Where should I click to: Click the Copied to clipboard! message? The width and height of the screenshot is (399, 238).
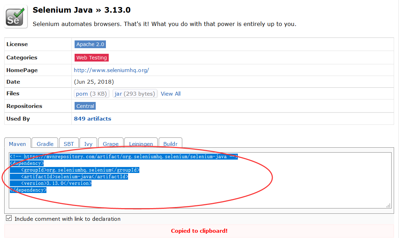pyautogui.click(x=199, y=231)
